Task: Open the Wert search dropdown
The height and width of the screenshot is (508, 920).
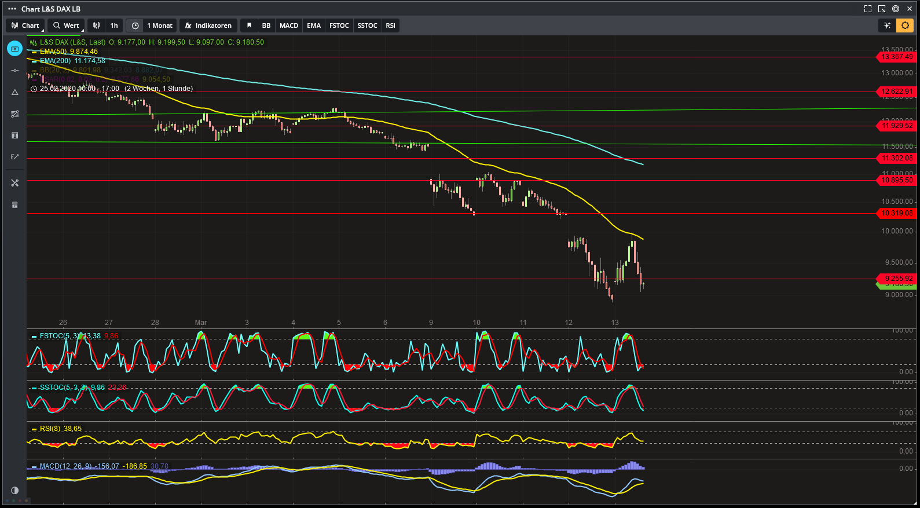Action: click(x=66, y=25)
